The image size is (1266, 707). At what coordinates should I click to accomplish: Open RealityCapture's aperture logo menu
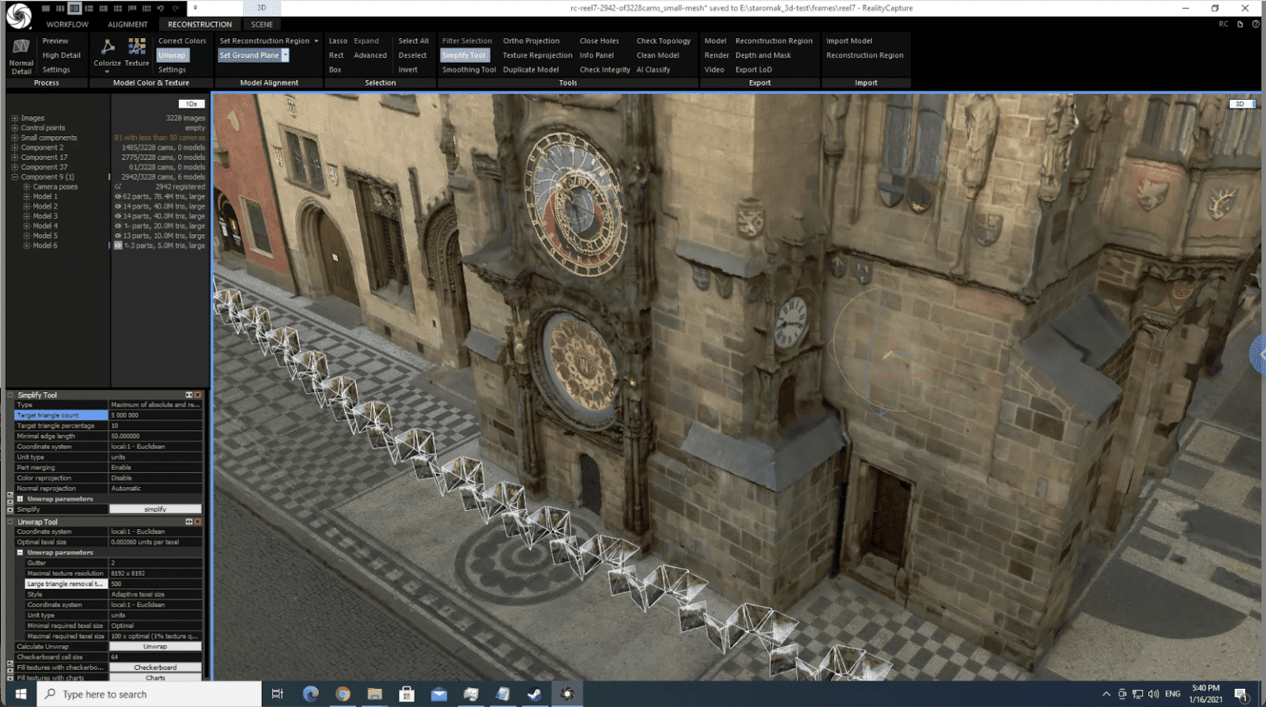point(17,16)
